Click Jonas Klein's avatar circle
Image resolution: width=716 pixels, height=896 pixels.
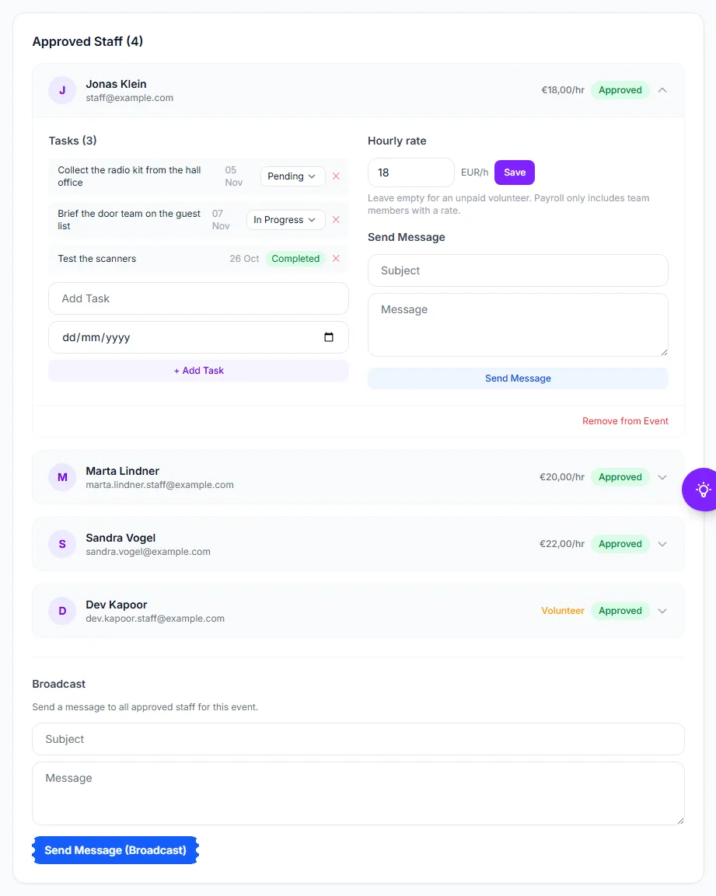tap(62, 90)
